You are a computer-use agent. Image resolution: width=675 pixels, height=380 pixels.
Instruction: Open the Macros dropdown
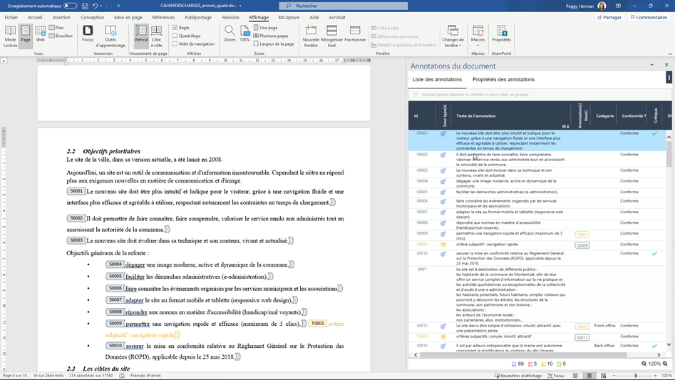(478, 36)
